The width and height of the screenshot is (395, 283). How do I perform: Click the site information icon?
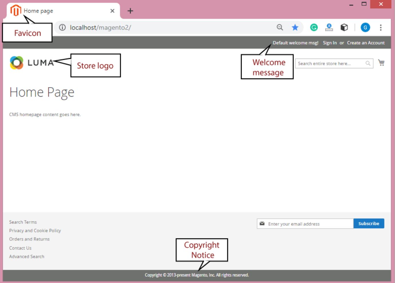click(x=62, y=27)
